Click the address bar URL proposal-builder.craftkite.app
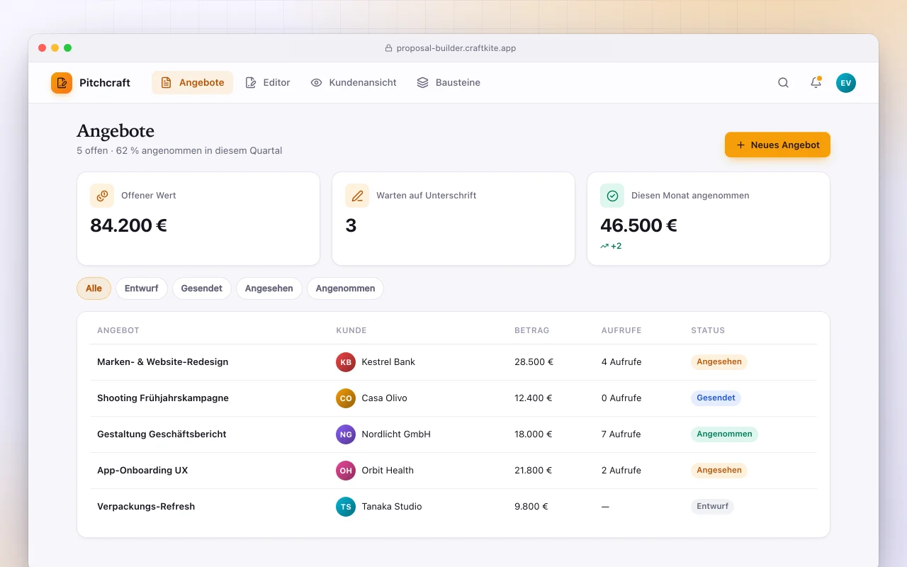907x567 pixels. (x=456, y=48)
